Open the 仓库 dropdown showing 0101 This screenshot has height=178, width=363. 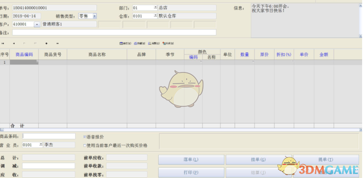tap(156, 16)
